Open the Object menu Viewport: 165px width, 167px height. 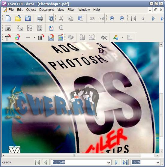31,10
